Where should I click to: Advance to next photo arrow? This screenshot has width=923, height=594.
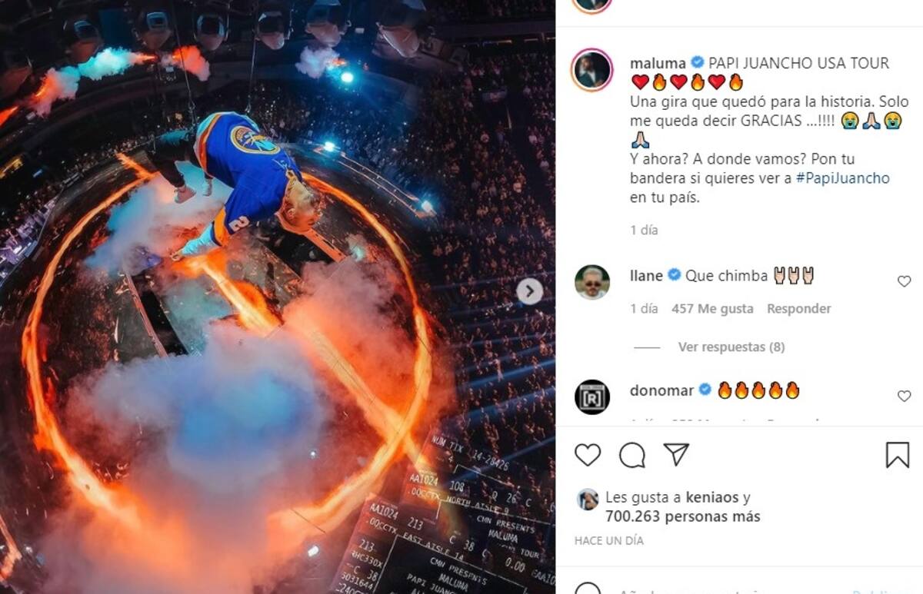(529, 291)
